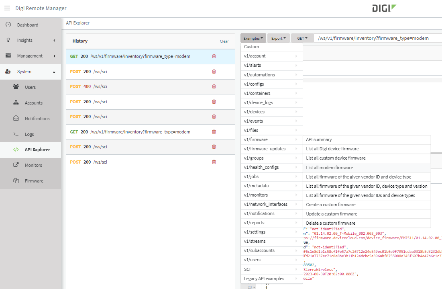
Task: Select the POST 400 /ws/sci history row
Action: 151,87
